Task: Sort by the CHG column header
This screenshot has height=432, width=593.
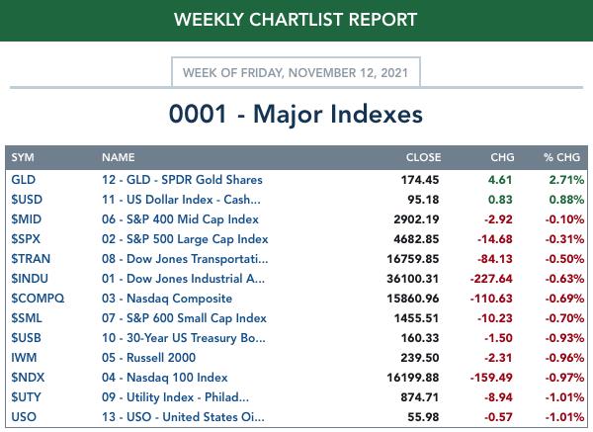Action: [502, 157]
